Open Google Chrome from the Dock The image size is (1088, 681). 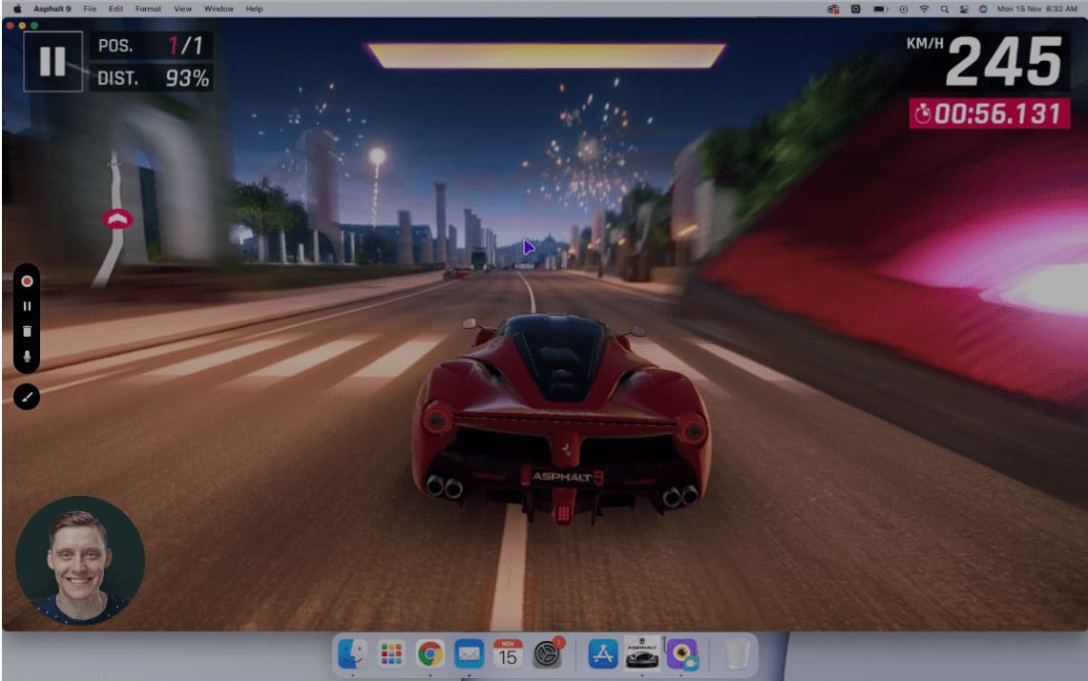pyautogui.click(x=430, y=654)
